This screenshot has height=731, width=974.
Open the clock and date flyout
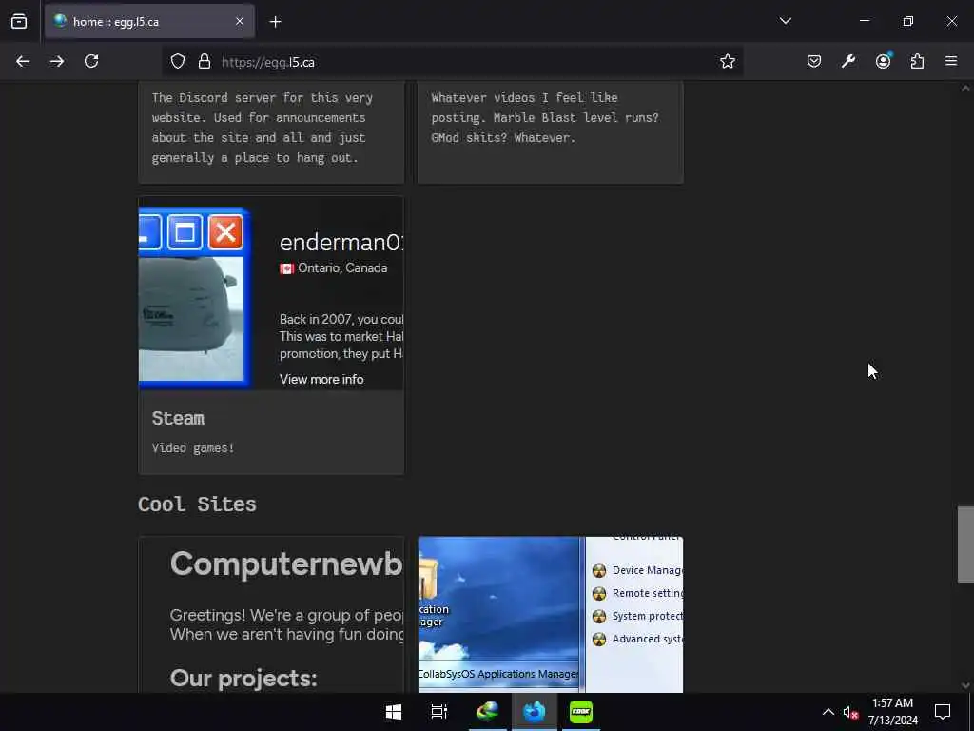coord(892,712)
